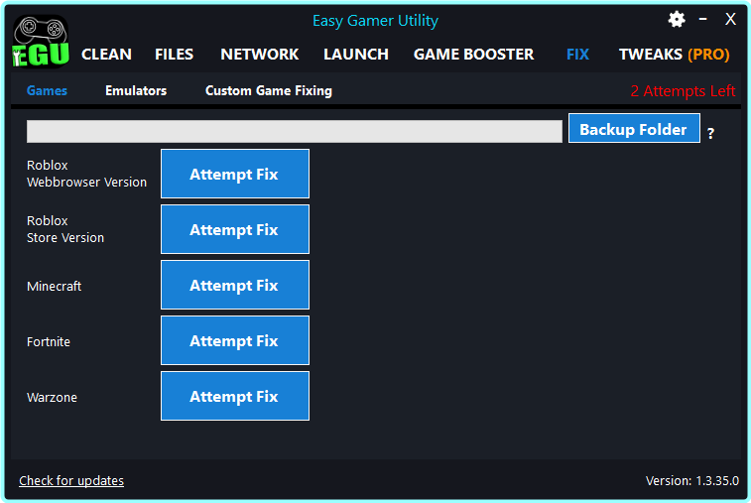Select the Games tab
This screenshot has height=503, width=751.
pos(47,90)
